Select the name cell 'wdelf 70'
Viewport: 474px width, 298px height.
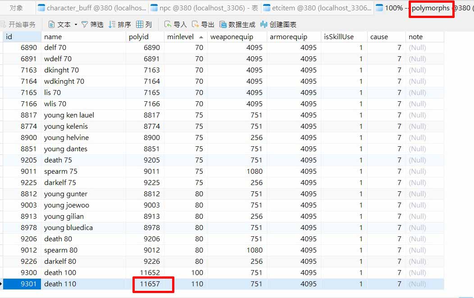point(83,59)
